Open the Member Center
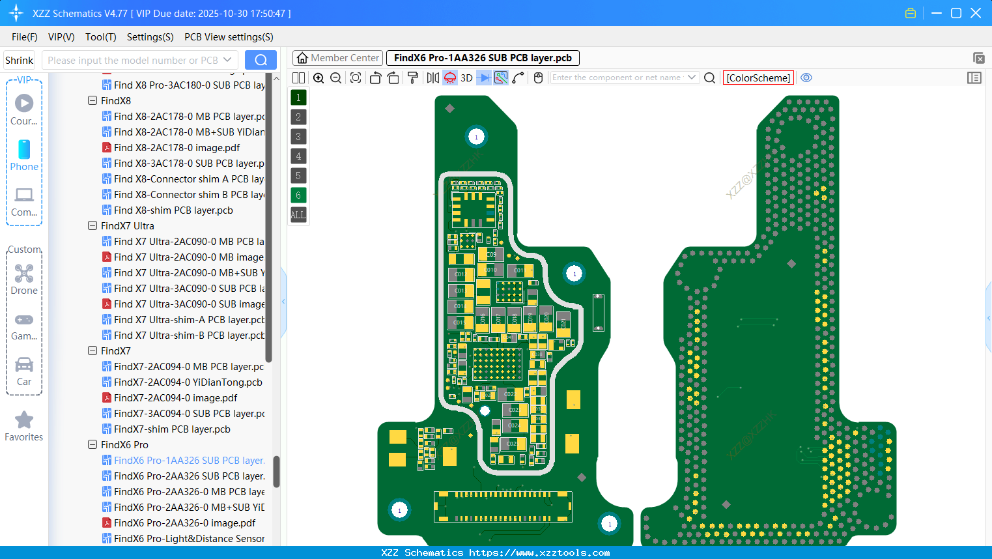Image resolution: width=992 pixels, height=559 pixels. click(x=337, y=57)
